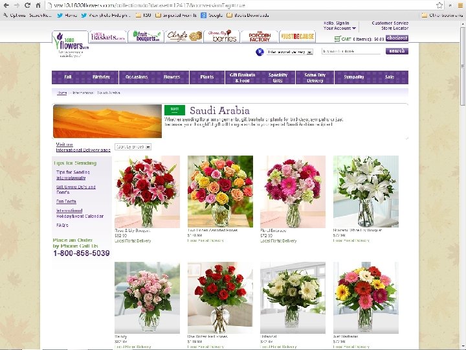Click the browser home icon
466x350 pixels.
tap(38, 5)
